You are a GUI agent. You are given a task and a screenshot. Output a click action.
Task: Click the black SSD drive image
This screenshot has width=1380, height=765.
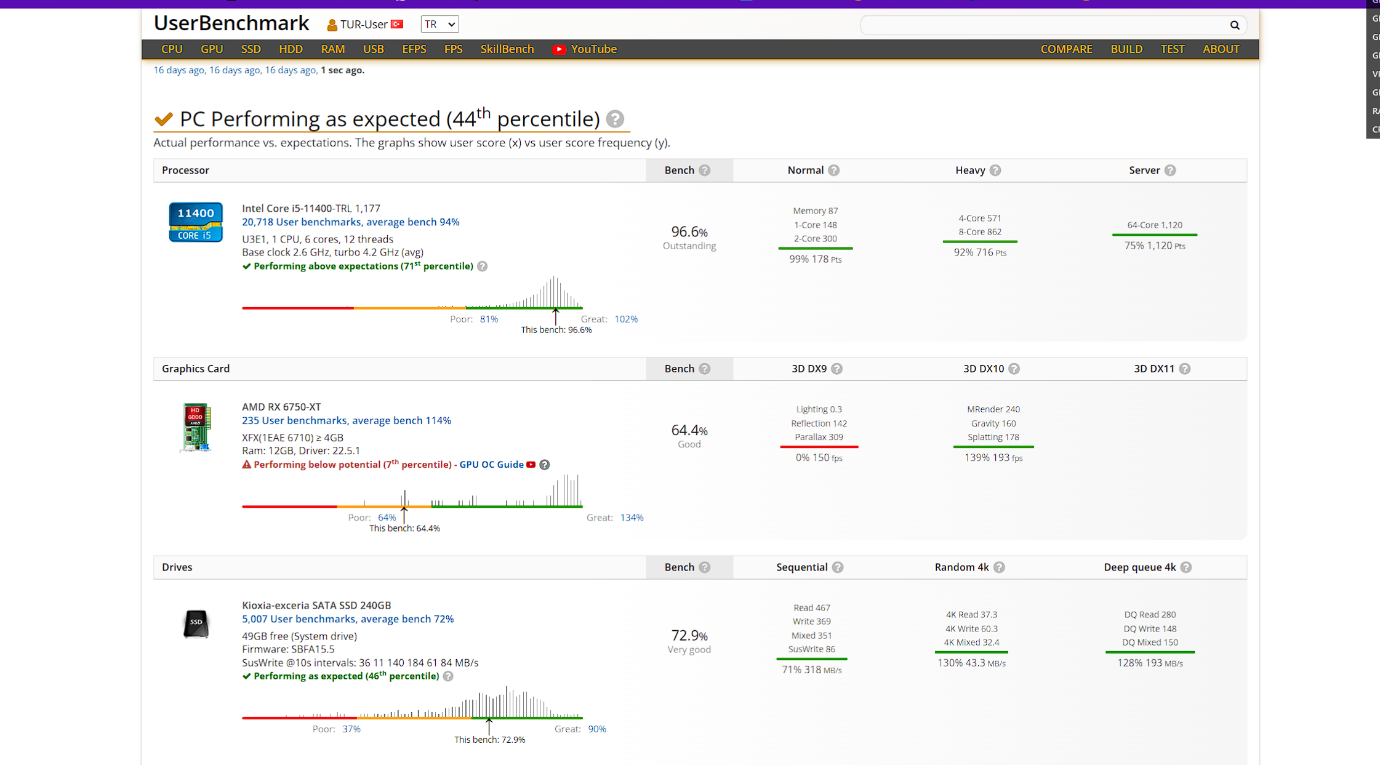pyautogui.click(x=196, y=623)
